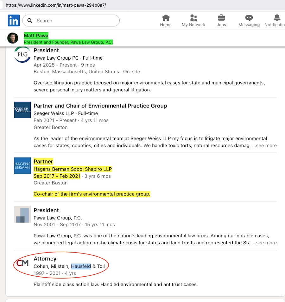Click the Hagens Berman Sobol Shapiro LLP company name
285x302 pixels.
(x=73, y=169)
